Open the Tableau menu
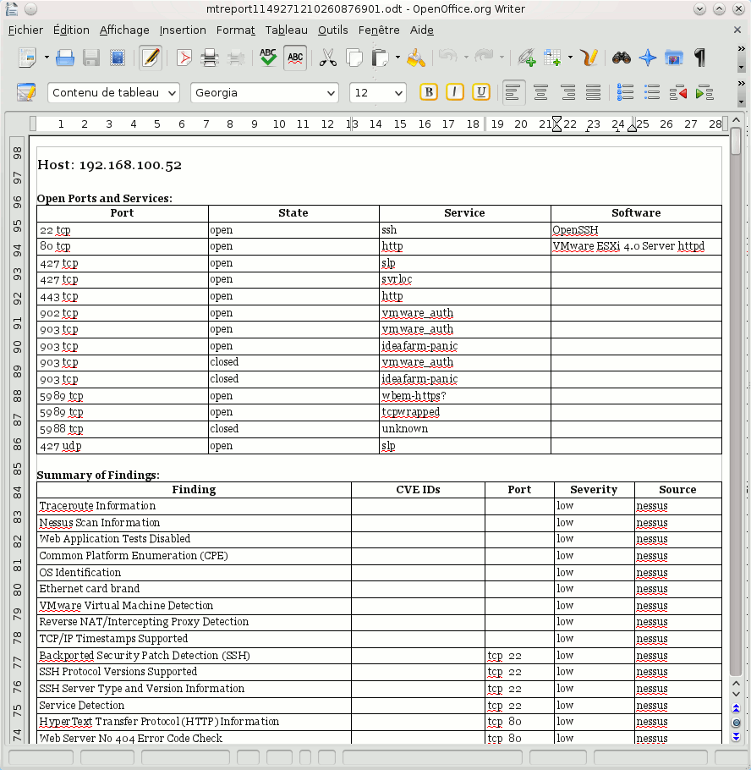This screenshot has width=751, height=770. click(x=286, y=30)
